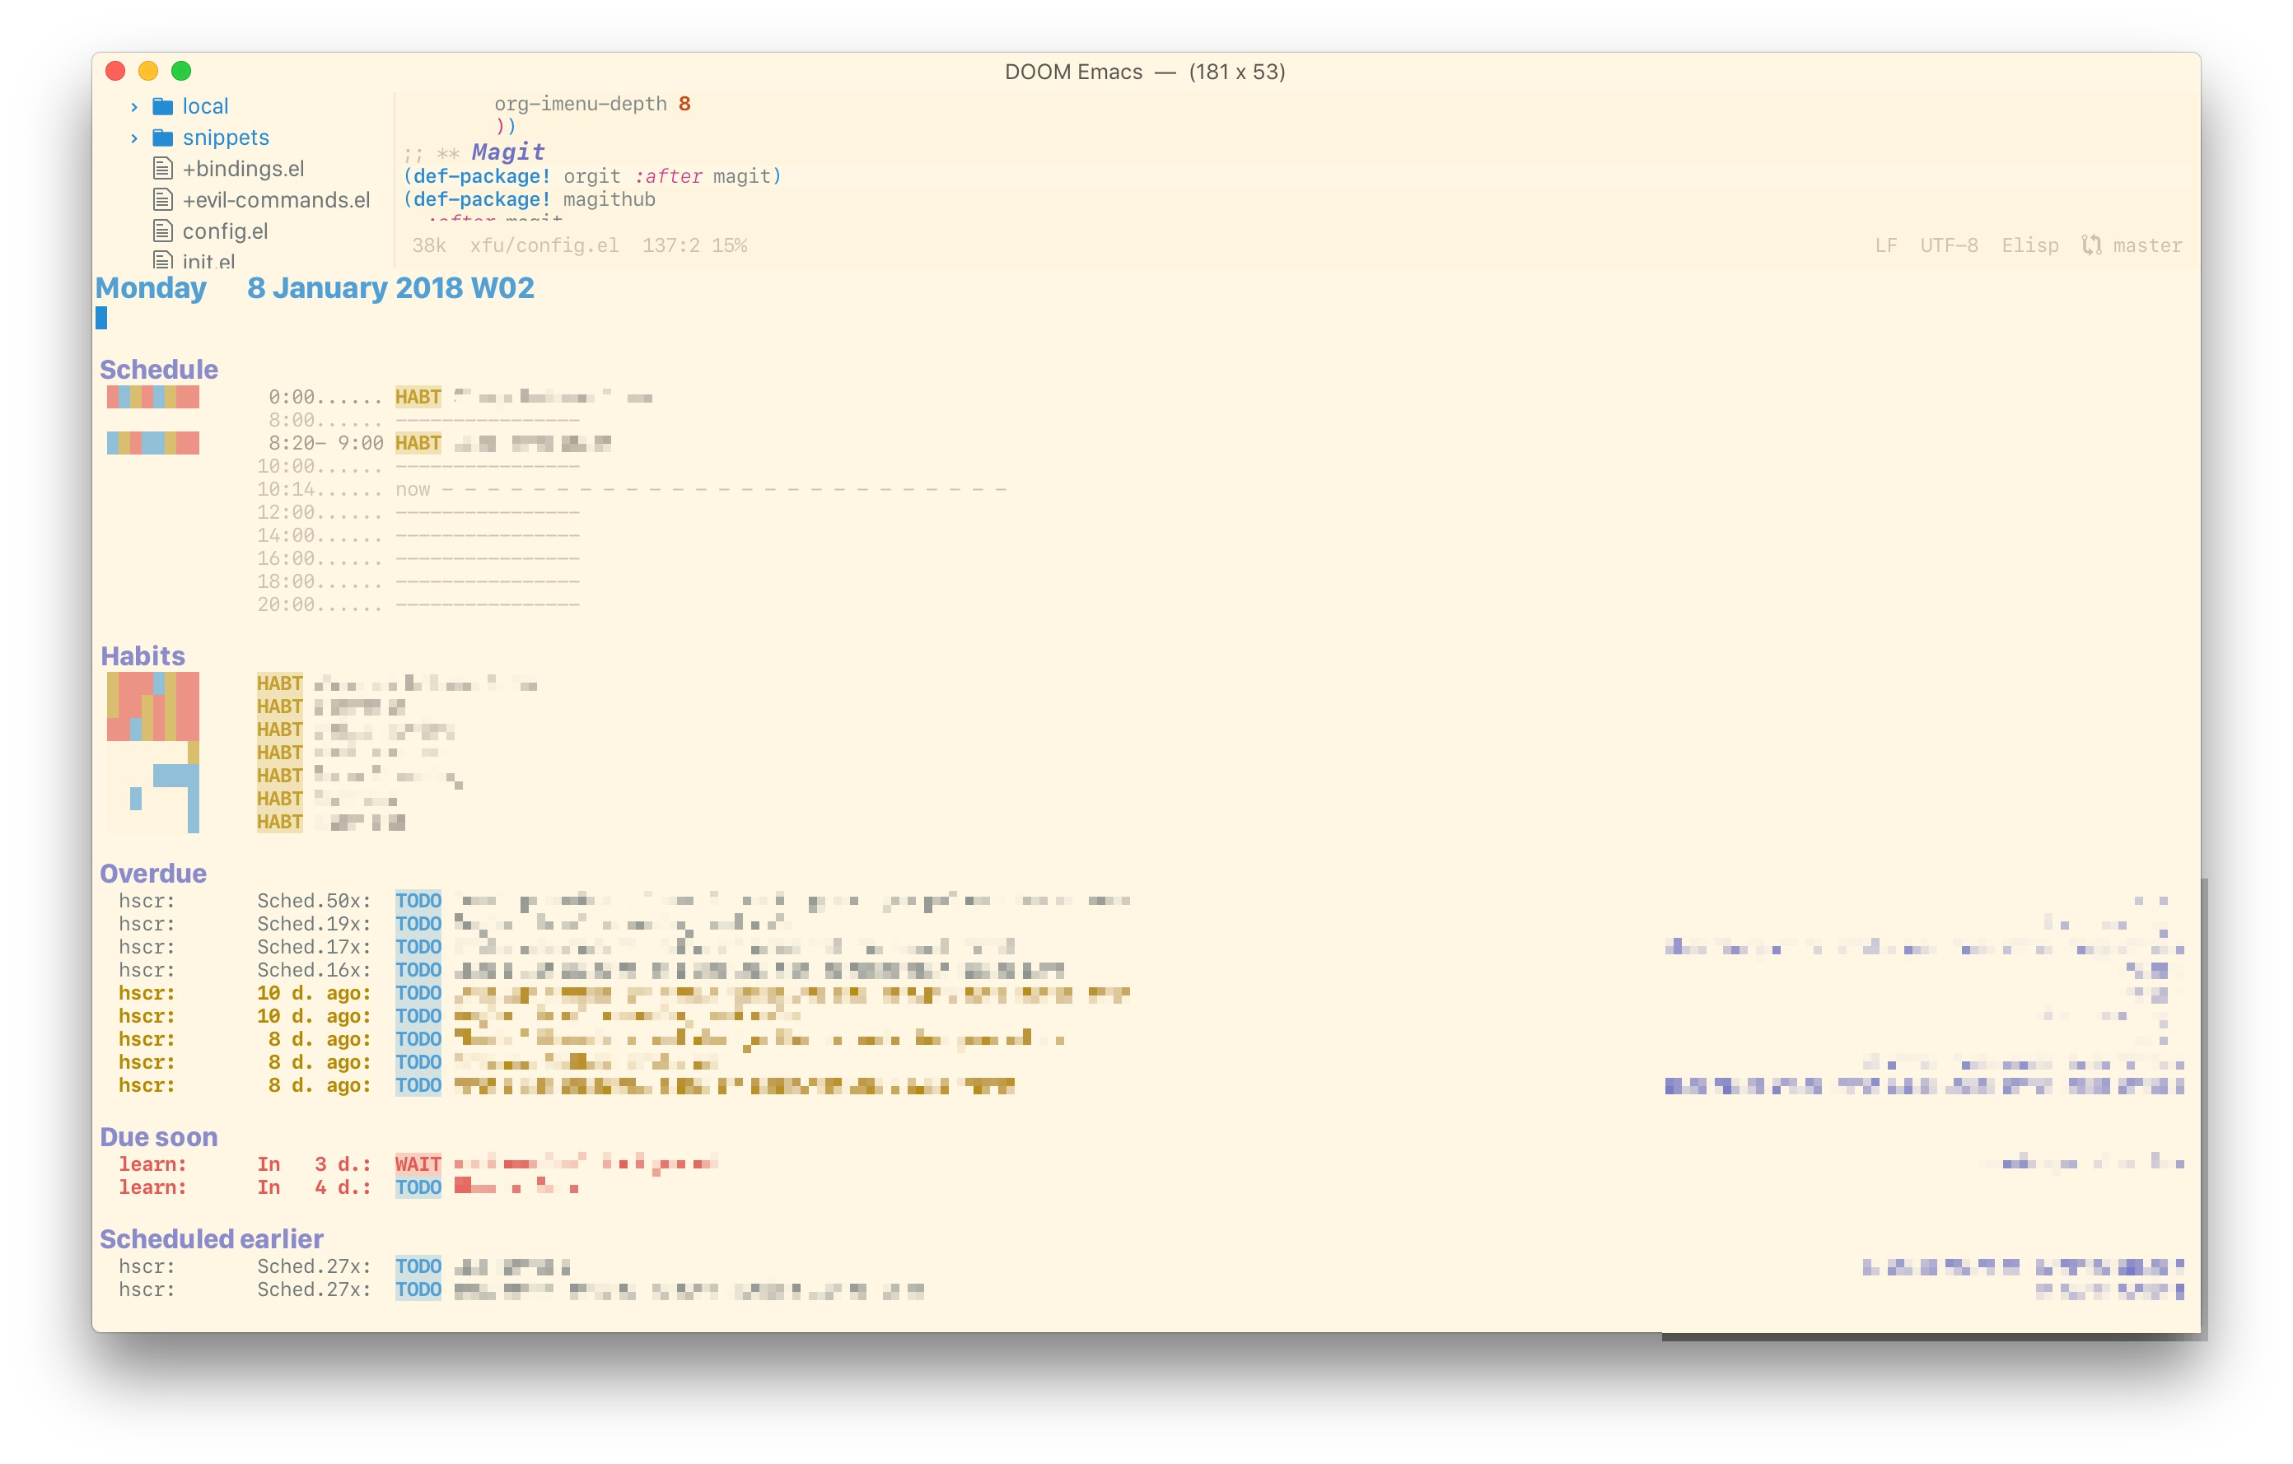This screenshot has width=2293, height=1464.
Task: Click the git branch icon in the modeline
Action: click(x=2093, y=245)
